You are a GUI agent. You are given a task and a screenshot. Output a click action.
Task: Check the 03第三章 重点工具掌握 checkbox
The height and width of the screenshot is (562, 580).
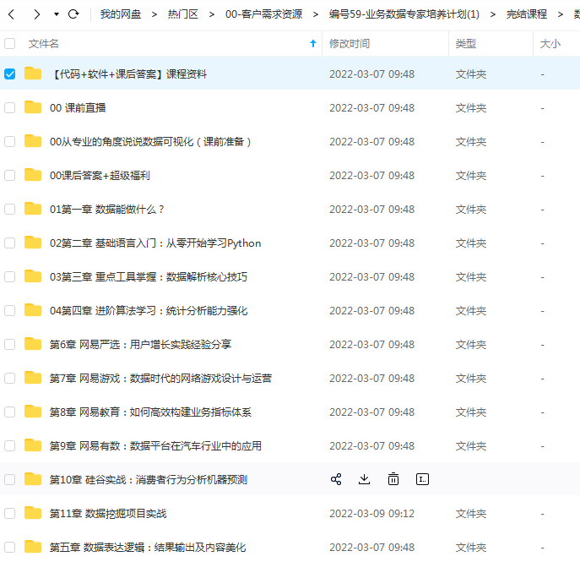9,276
